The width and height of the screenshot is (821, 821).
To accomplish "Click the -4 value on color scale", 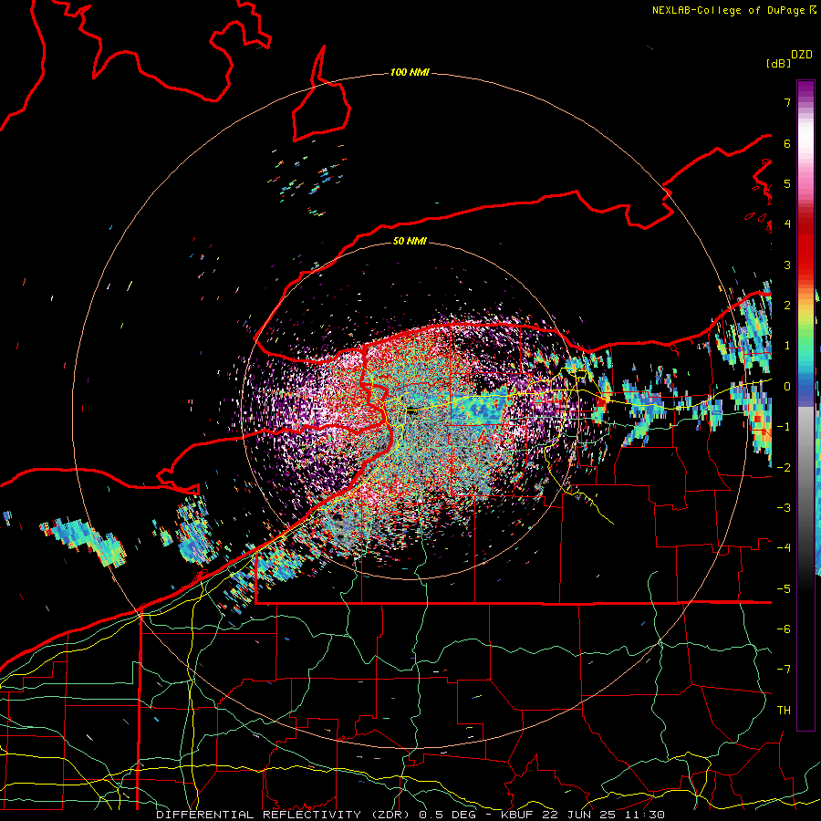I will (x=784, y=548).
